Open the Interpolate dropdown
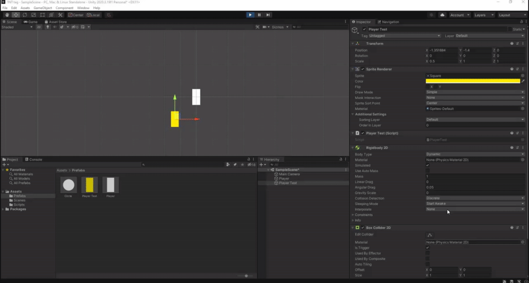 [476, 209]
